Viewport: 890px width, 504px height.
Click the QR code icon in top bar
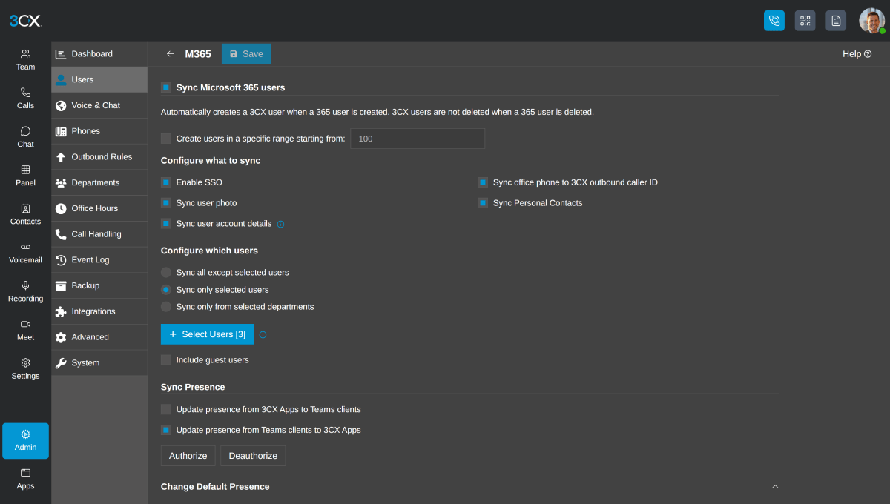(805, 21)
